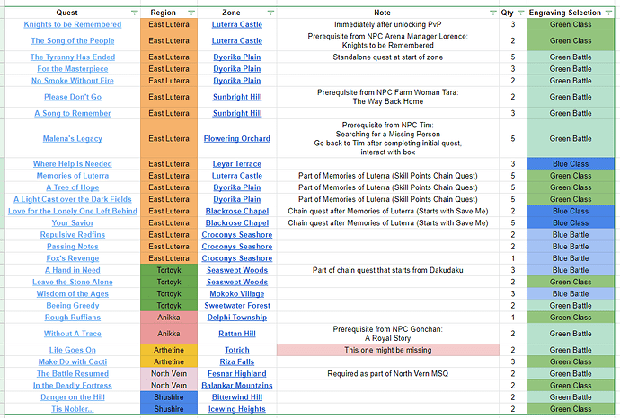The width and height of the screenshot is (620, 418).
Task: Open the Repulsive Redfins link
Action: [x=73, y=235]
